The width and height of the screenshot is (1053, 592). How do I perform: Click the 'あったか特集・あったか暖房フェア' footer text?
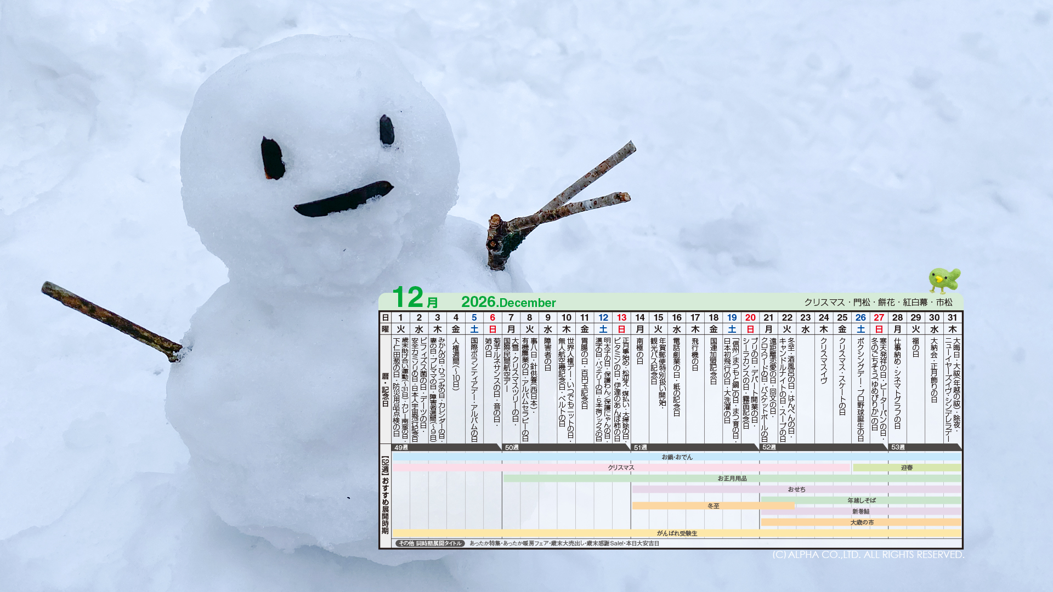pos(508,543)
